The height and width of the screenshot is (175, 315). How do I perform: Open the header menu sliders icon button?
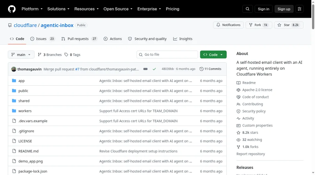(x=299, y=9)
